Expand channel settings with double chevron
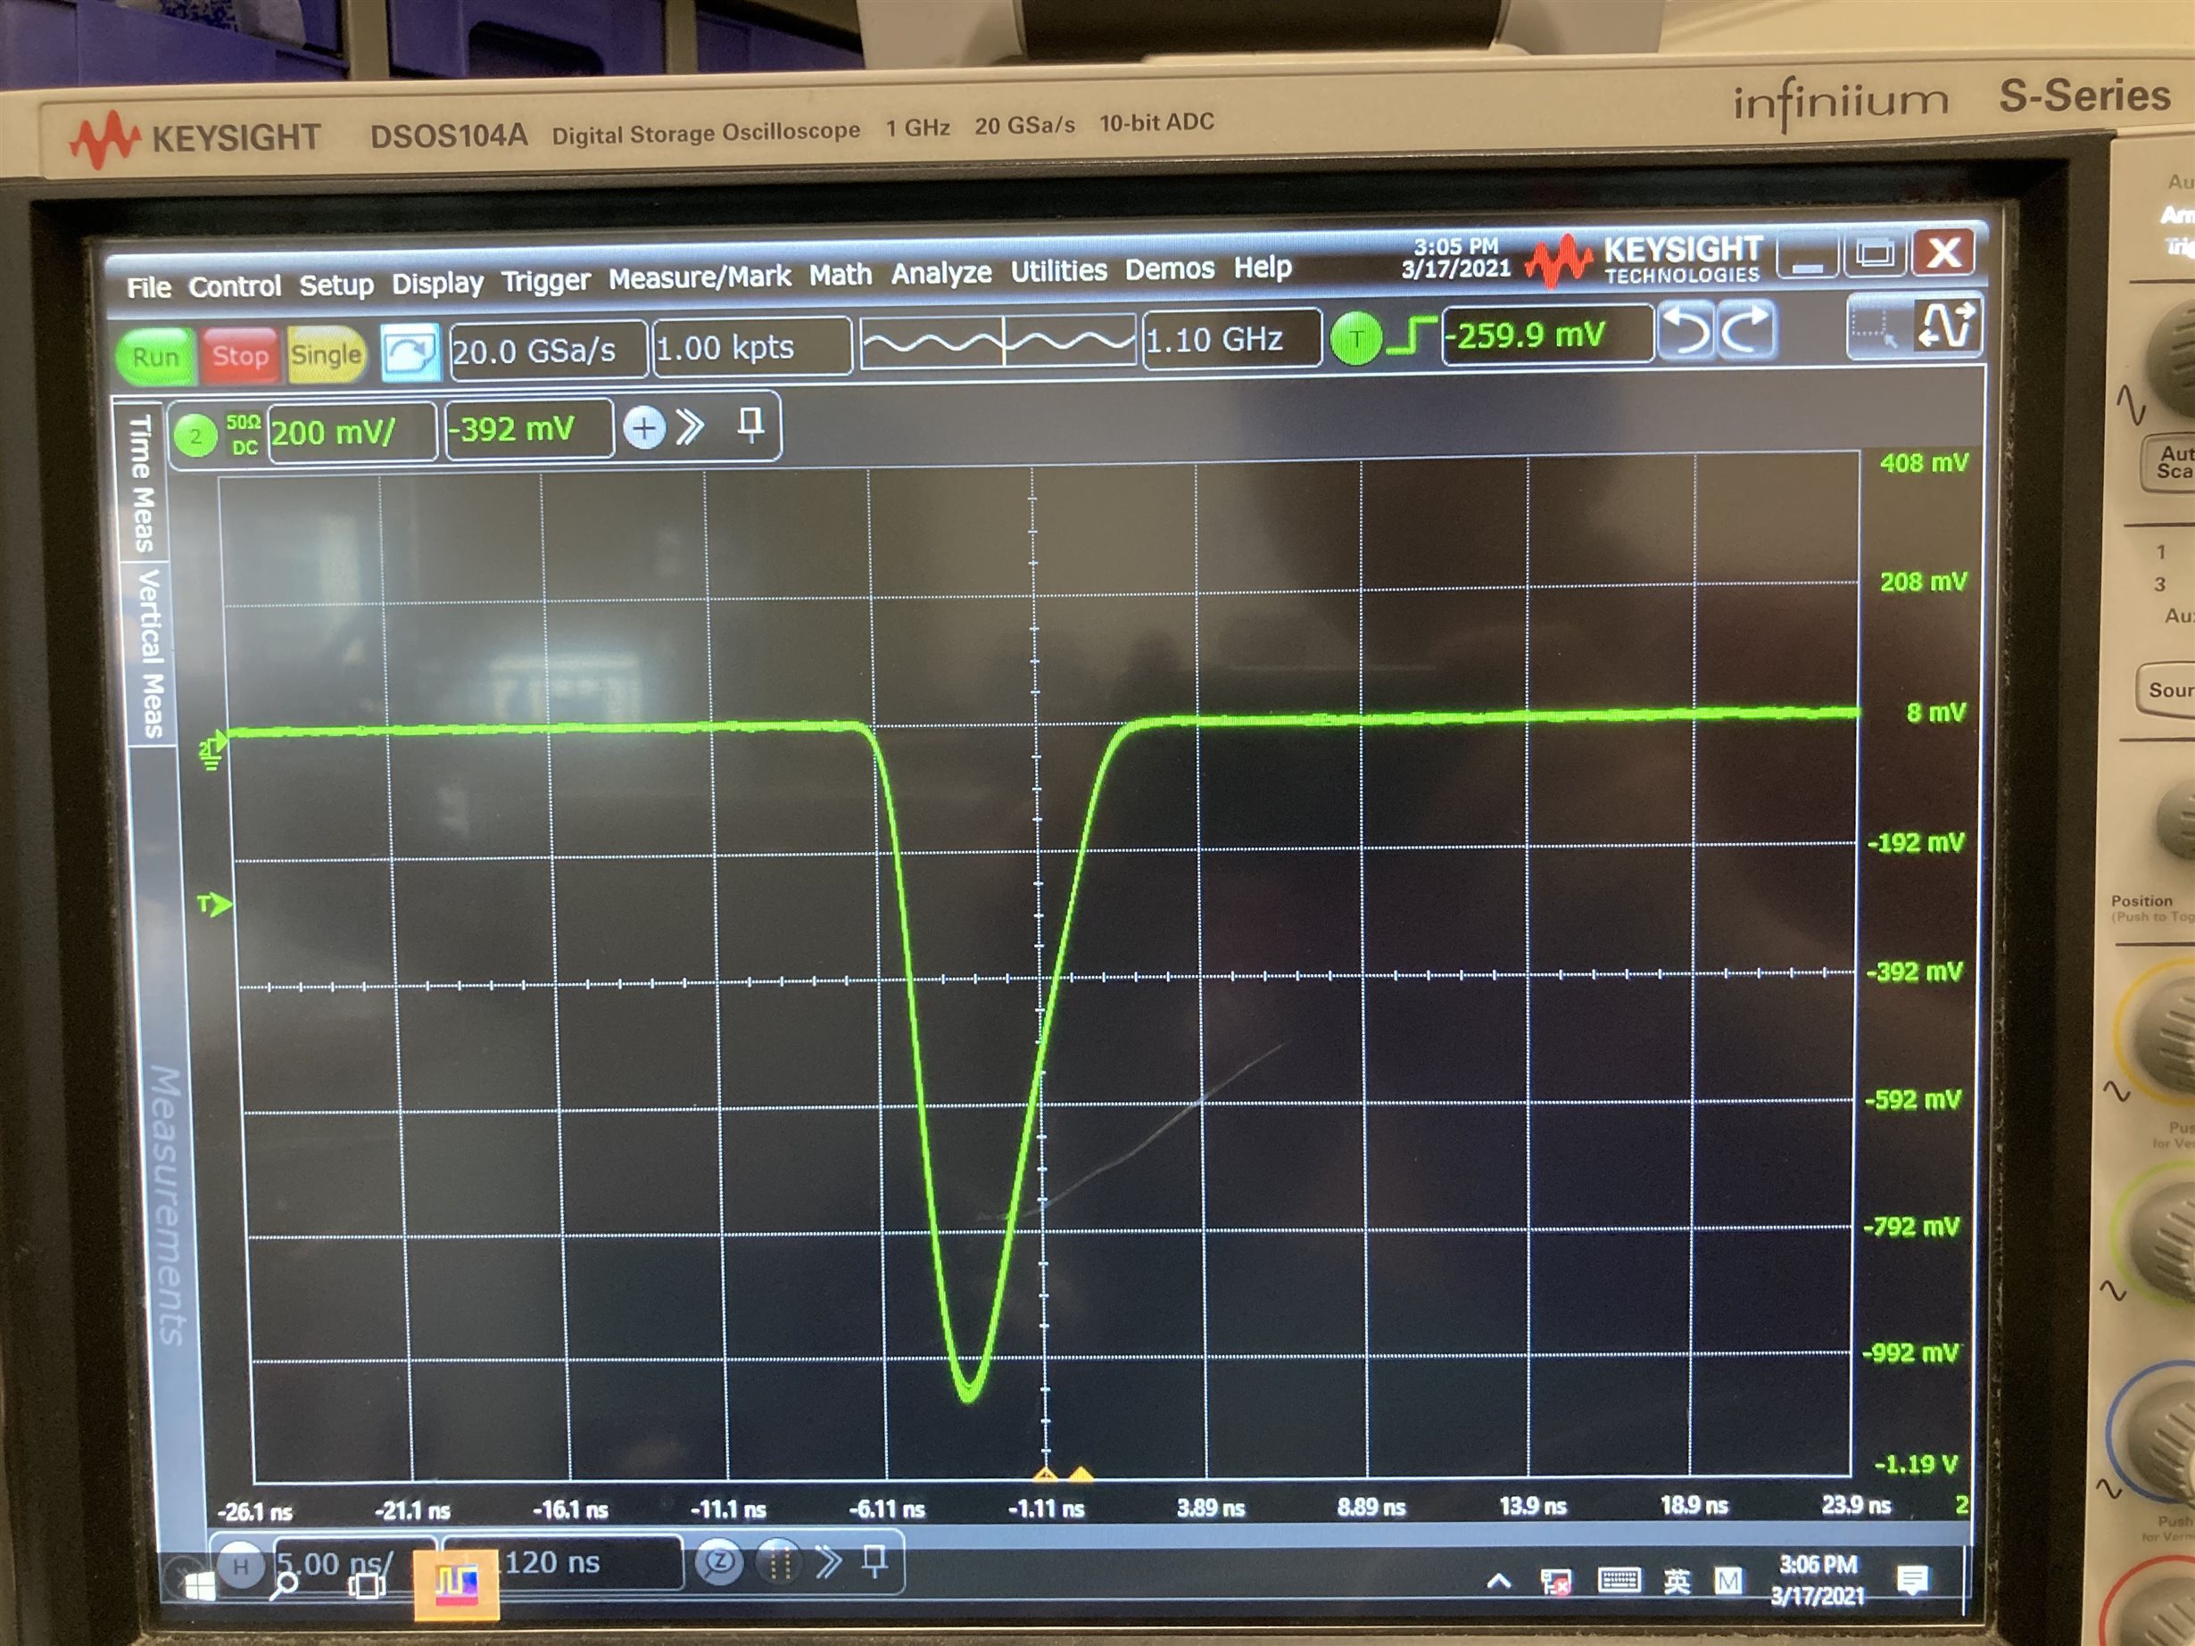The image size is (2195, 1646). (690, 426)
